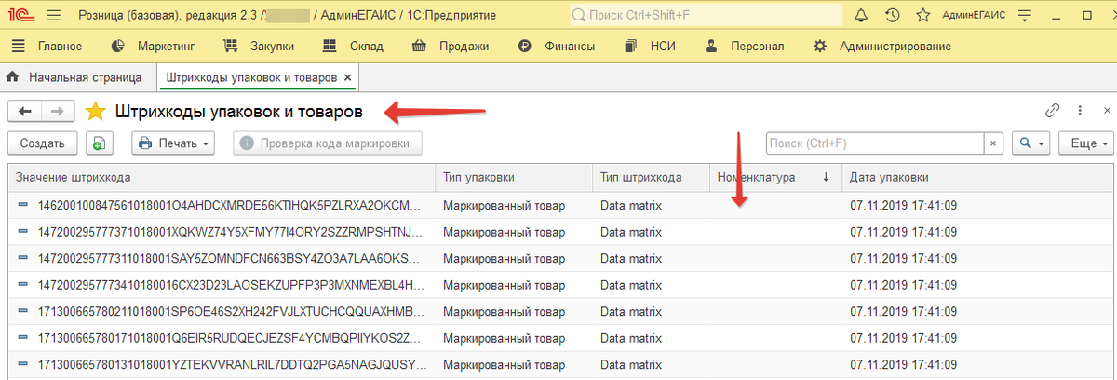1117x380 pixels.
Task: Sort by Тип штрихкода column header
Action: [x=651, y=177]
